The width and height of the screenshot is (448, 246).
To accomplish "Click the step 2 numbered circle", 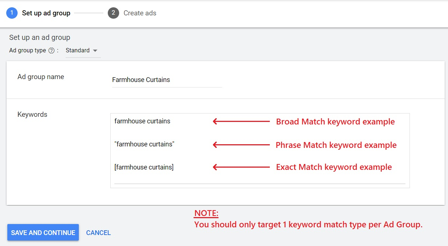I will point(113,13).
